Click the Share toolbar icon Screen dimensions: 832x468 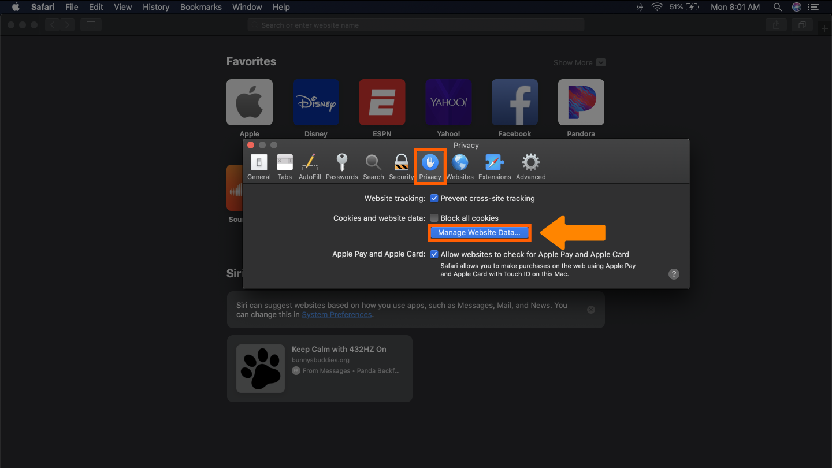(777, 25)
